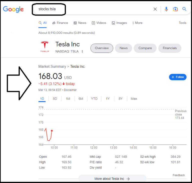Click the Tesla logo thumbnail
This screenshot has height=183, width=192.
coord(45,47)
